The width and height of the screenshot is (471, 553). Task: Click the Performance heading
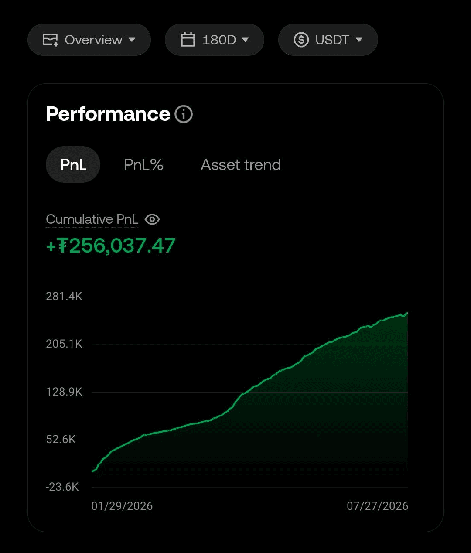(x=108, y=114)
